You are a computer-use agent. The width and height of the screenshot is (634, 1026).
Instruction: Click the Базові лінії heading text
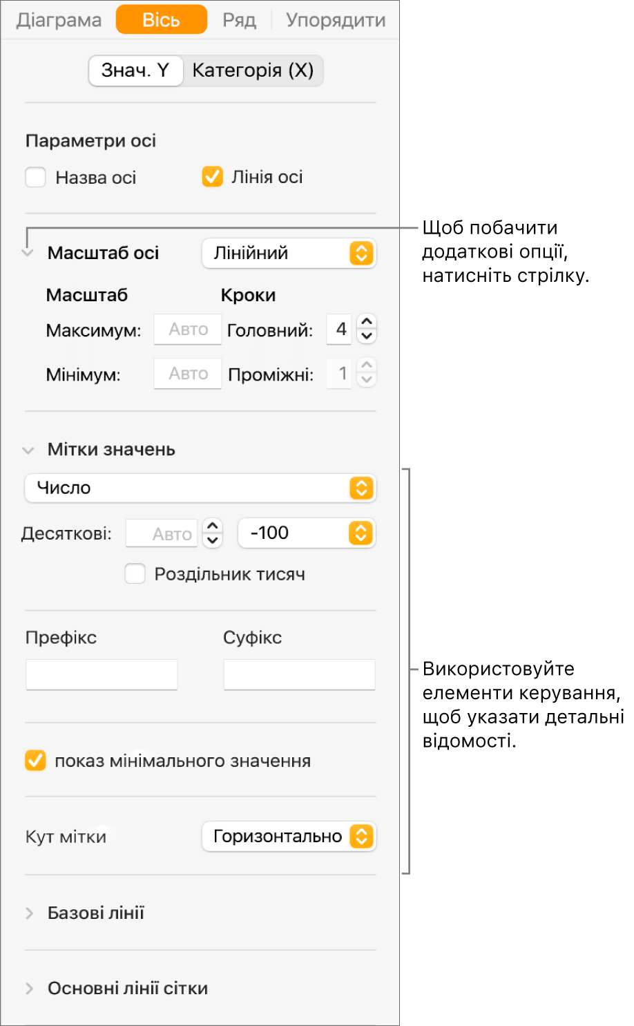point(96,913)
